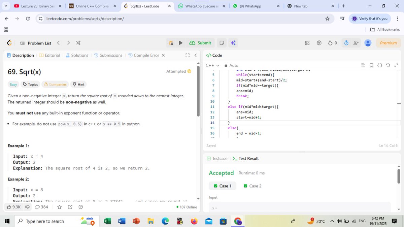Select the Case 1 test result
Screen dimensions: 404x227
click(x=222, y=186)
